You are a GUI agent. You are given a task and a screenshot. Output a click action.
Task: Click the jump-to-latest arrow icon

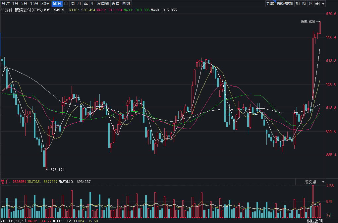pyautogui.click(x=317, y=4)
